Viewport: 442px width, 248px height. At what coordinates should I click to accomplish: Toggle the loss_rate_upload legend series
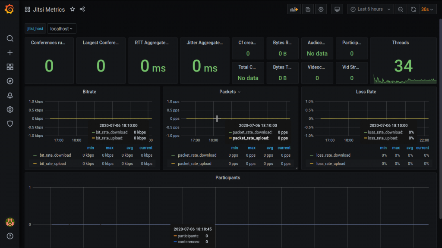point(331,164)
